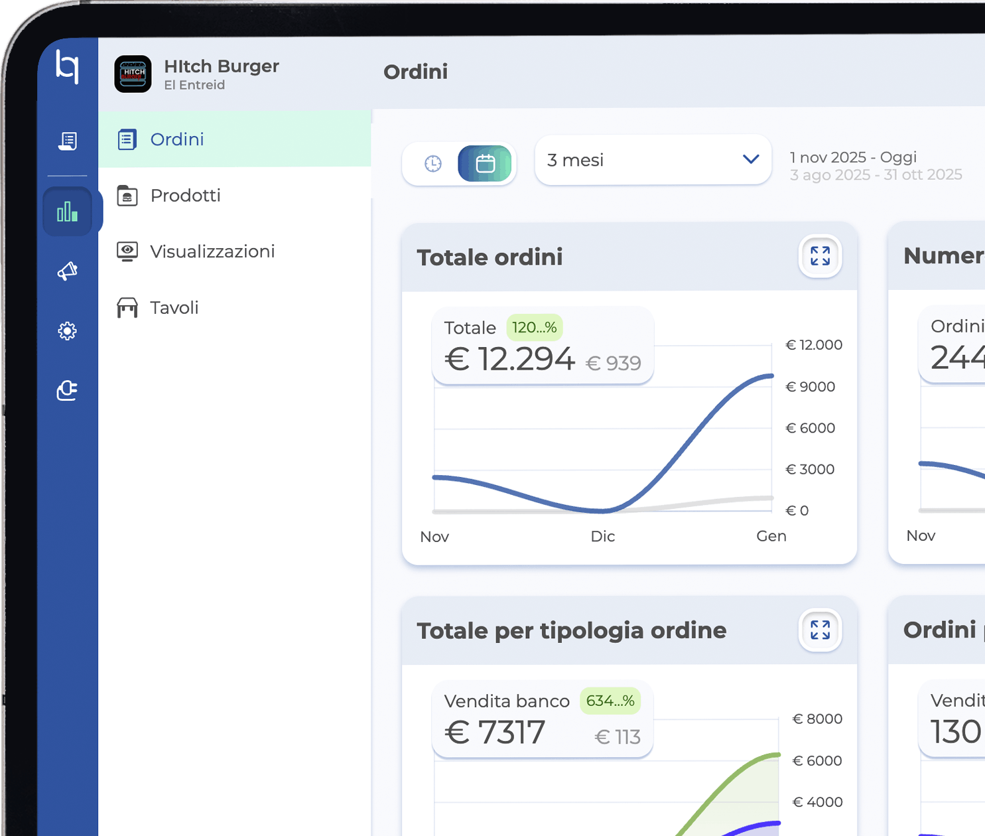Click the 120% growth badge on Totale

click(534, 328)
